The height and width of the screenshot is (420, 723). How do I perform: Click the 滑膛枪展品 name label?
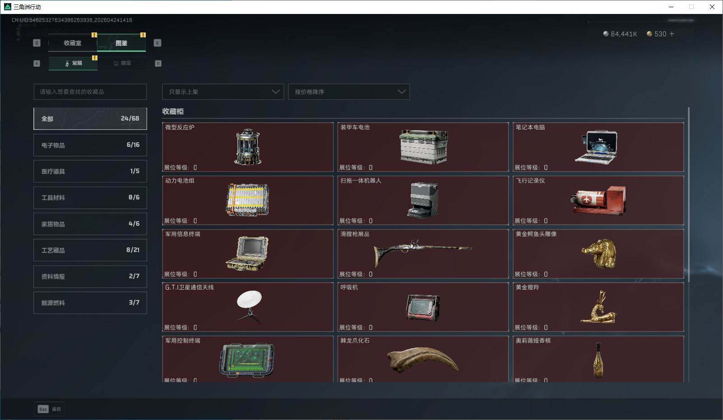point(355,234)
